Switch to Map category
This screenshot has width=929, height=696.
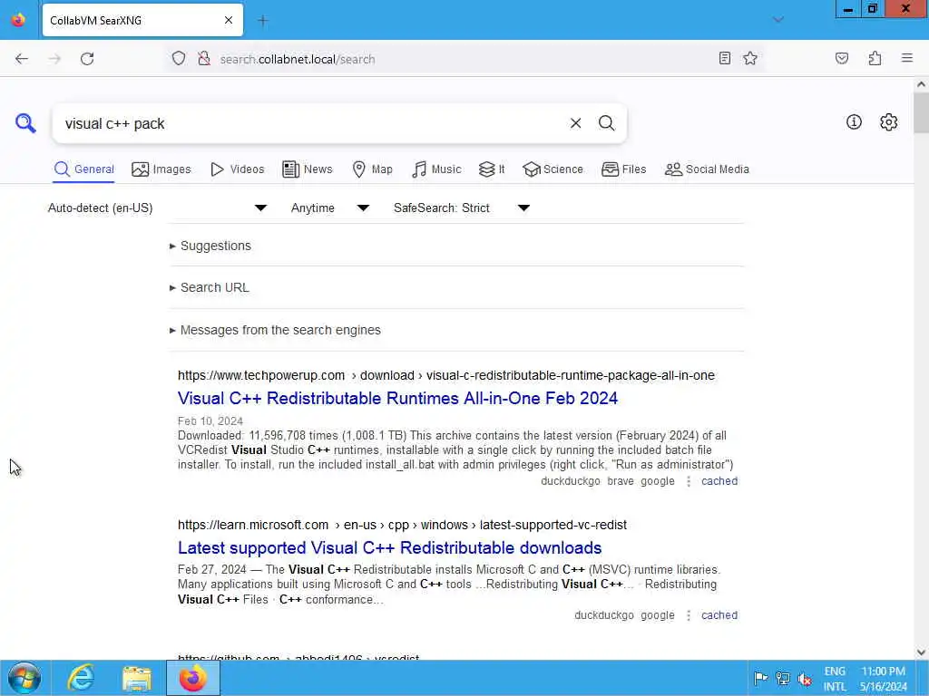(372, 169)
